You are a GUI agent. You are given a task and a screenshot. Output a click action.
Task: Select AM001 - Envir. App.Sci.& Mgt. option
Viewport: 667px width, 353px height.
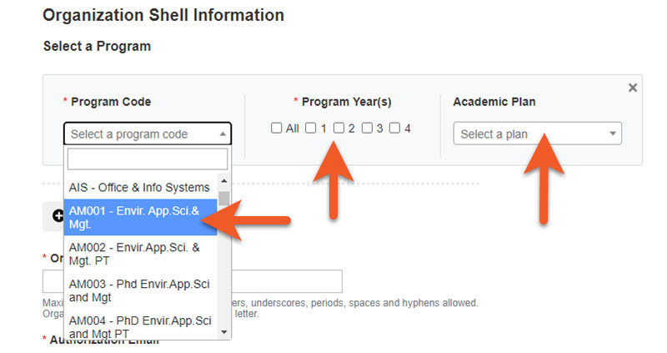(x=140, y=217)
